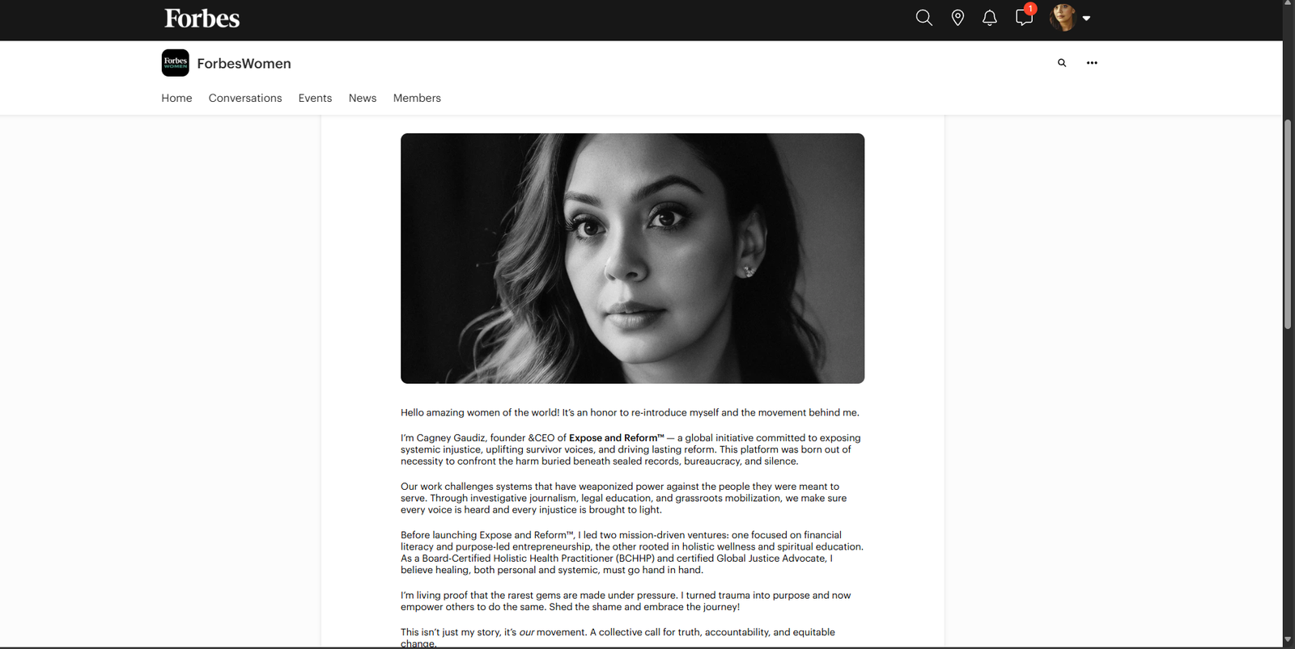The width and height of the screenshot is (1295, 649).
Task: Expand the profile dropdown arrow
Action: 1086,19
